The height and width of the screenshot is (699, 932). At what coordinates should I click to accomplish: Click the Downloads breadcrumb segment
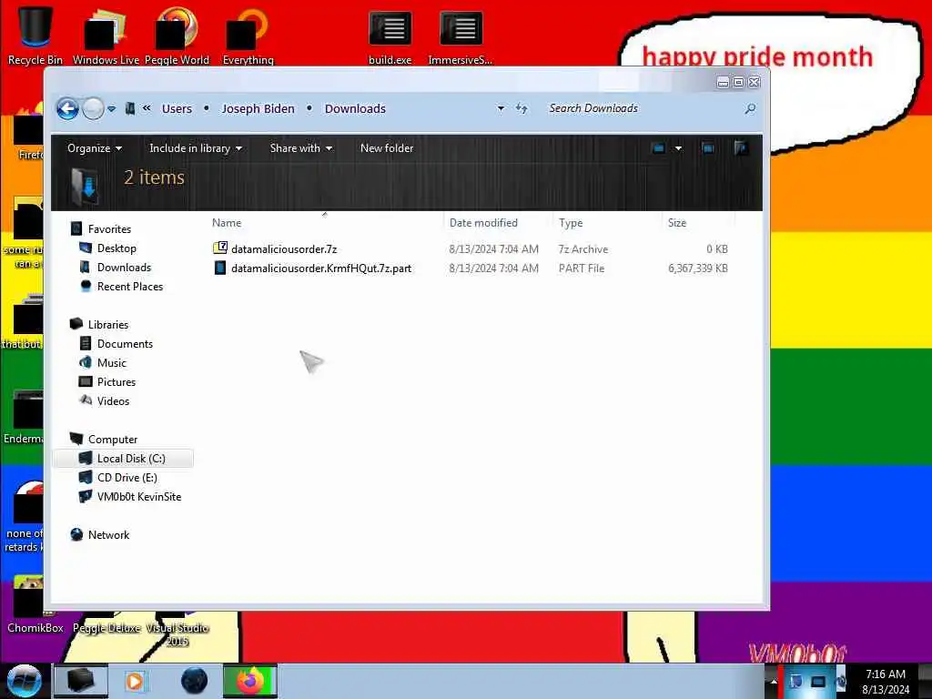355,109
